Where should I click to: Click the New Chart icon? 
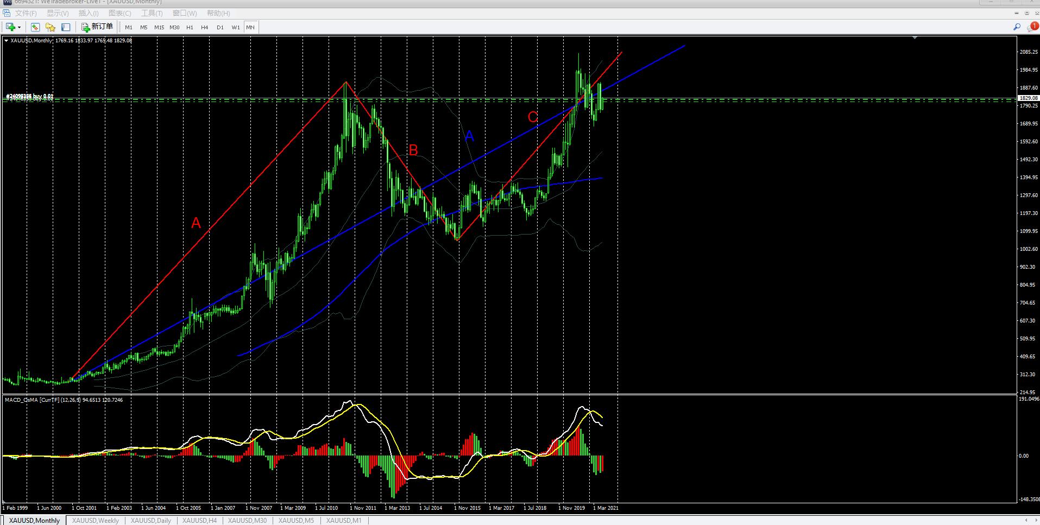(10, 27)
